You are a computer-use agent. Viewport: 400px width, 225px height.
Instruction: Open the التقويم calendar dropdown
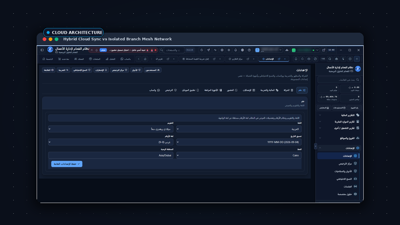(x=111, y=129)
